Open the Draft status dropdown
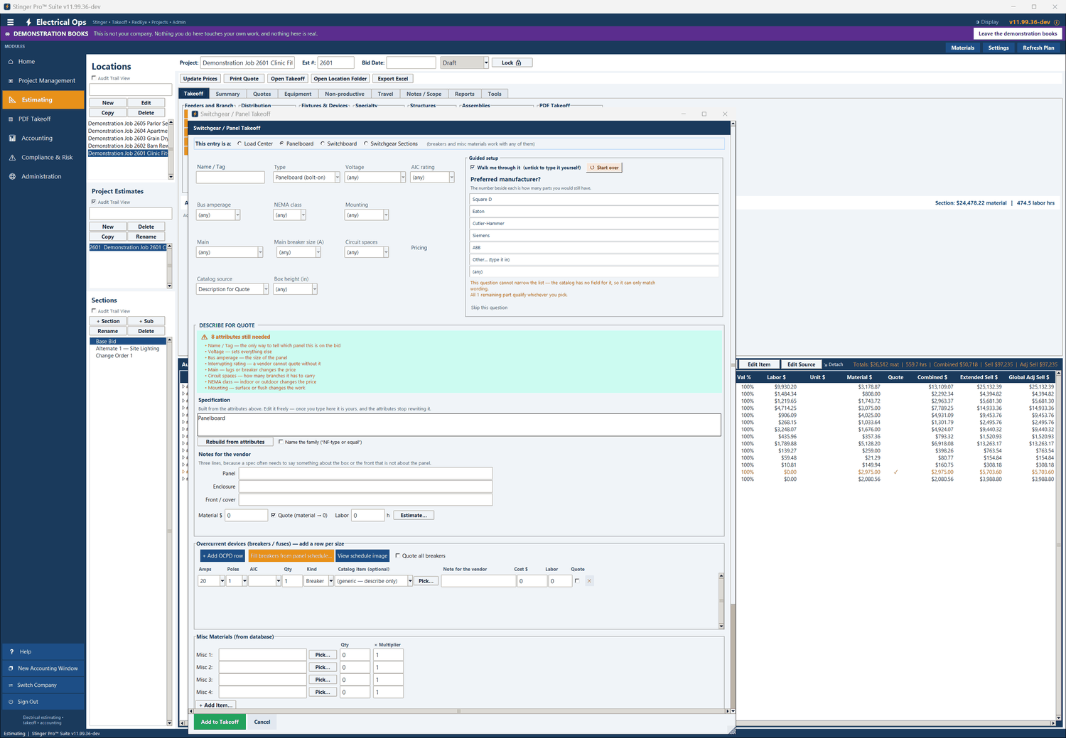1066x738 pixels. [x=486, y=63]
